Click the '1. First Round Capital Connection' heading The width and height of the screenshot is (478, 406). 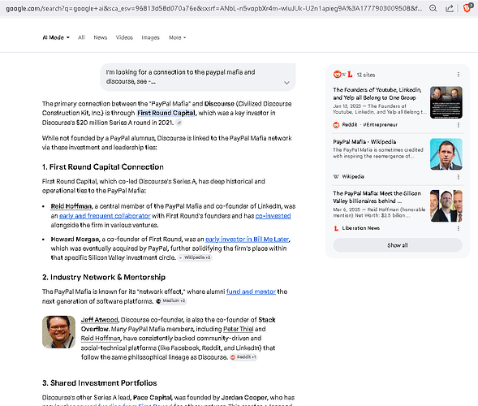click(x=103, y=166)
